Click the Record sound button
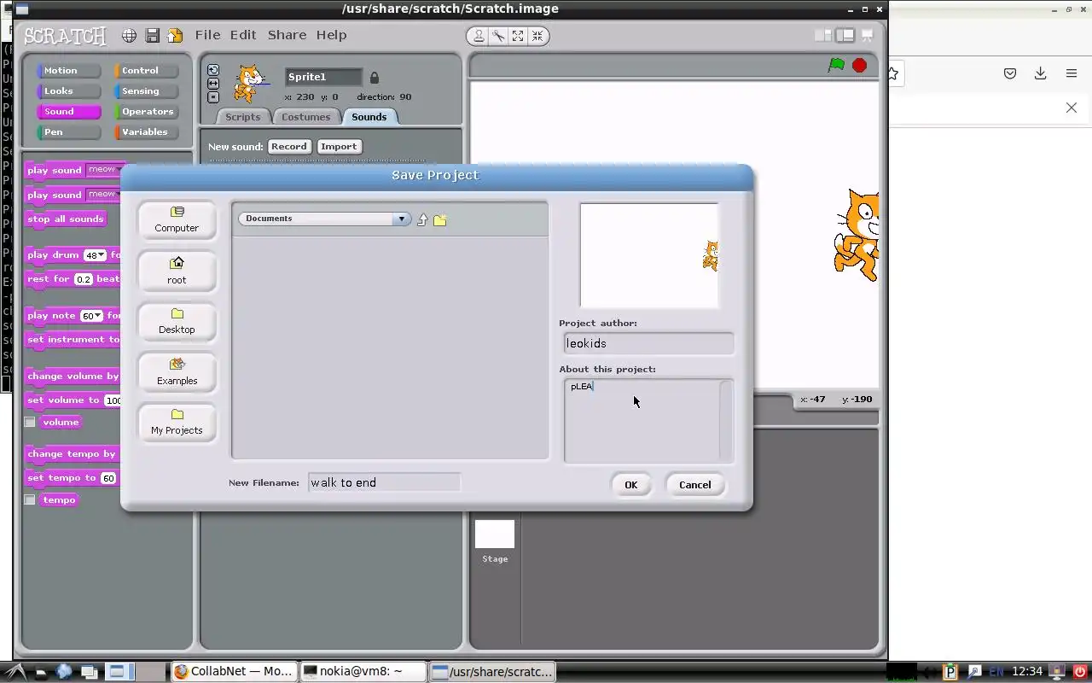Image resolution: width=1092 pixels, height=683 pixels. pyautogui.click(x=288, y=147)
